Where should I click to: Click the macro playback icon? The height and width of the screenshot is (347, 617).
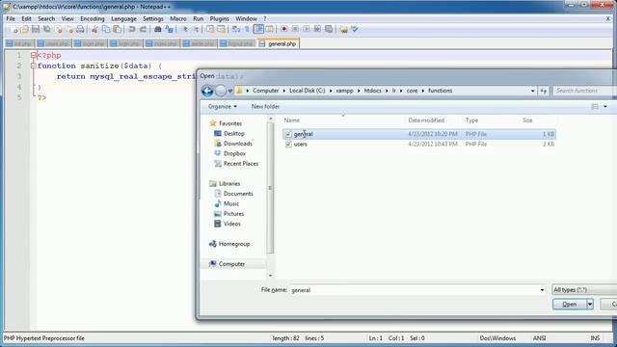click(x=307, y=29)
